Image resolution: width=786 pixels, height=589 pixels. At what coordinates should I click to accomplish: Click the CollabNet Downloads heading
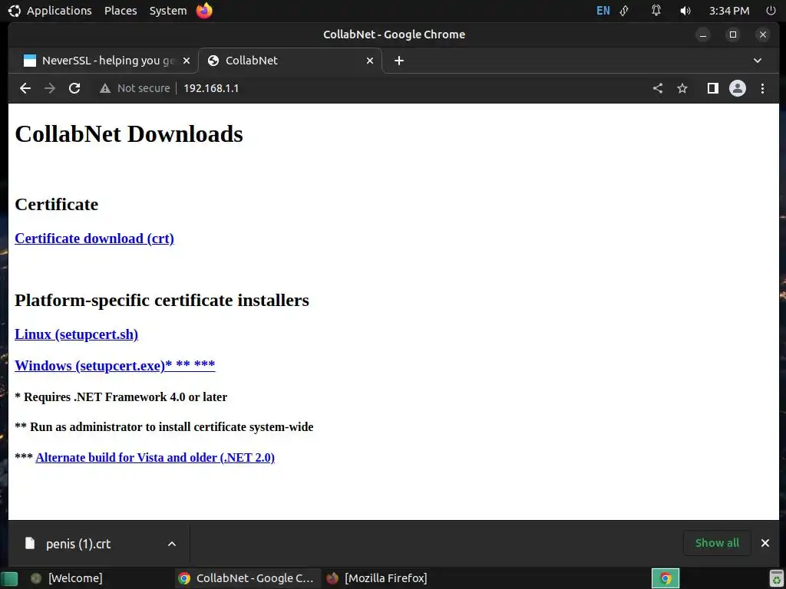[129, 133]
